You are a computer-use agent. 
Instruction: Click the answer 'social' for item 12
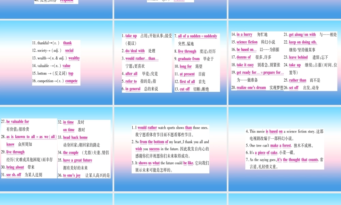pos(69,51)
